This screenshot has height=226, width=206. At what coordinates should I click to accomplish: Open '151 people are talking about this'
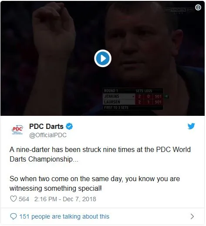(64, 216)
